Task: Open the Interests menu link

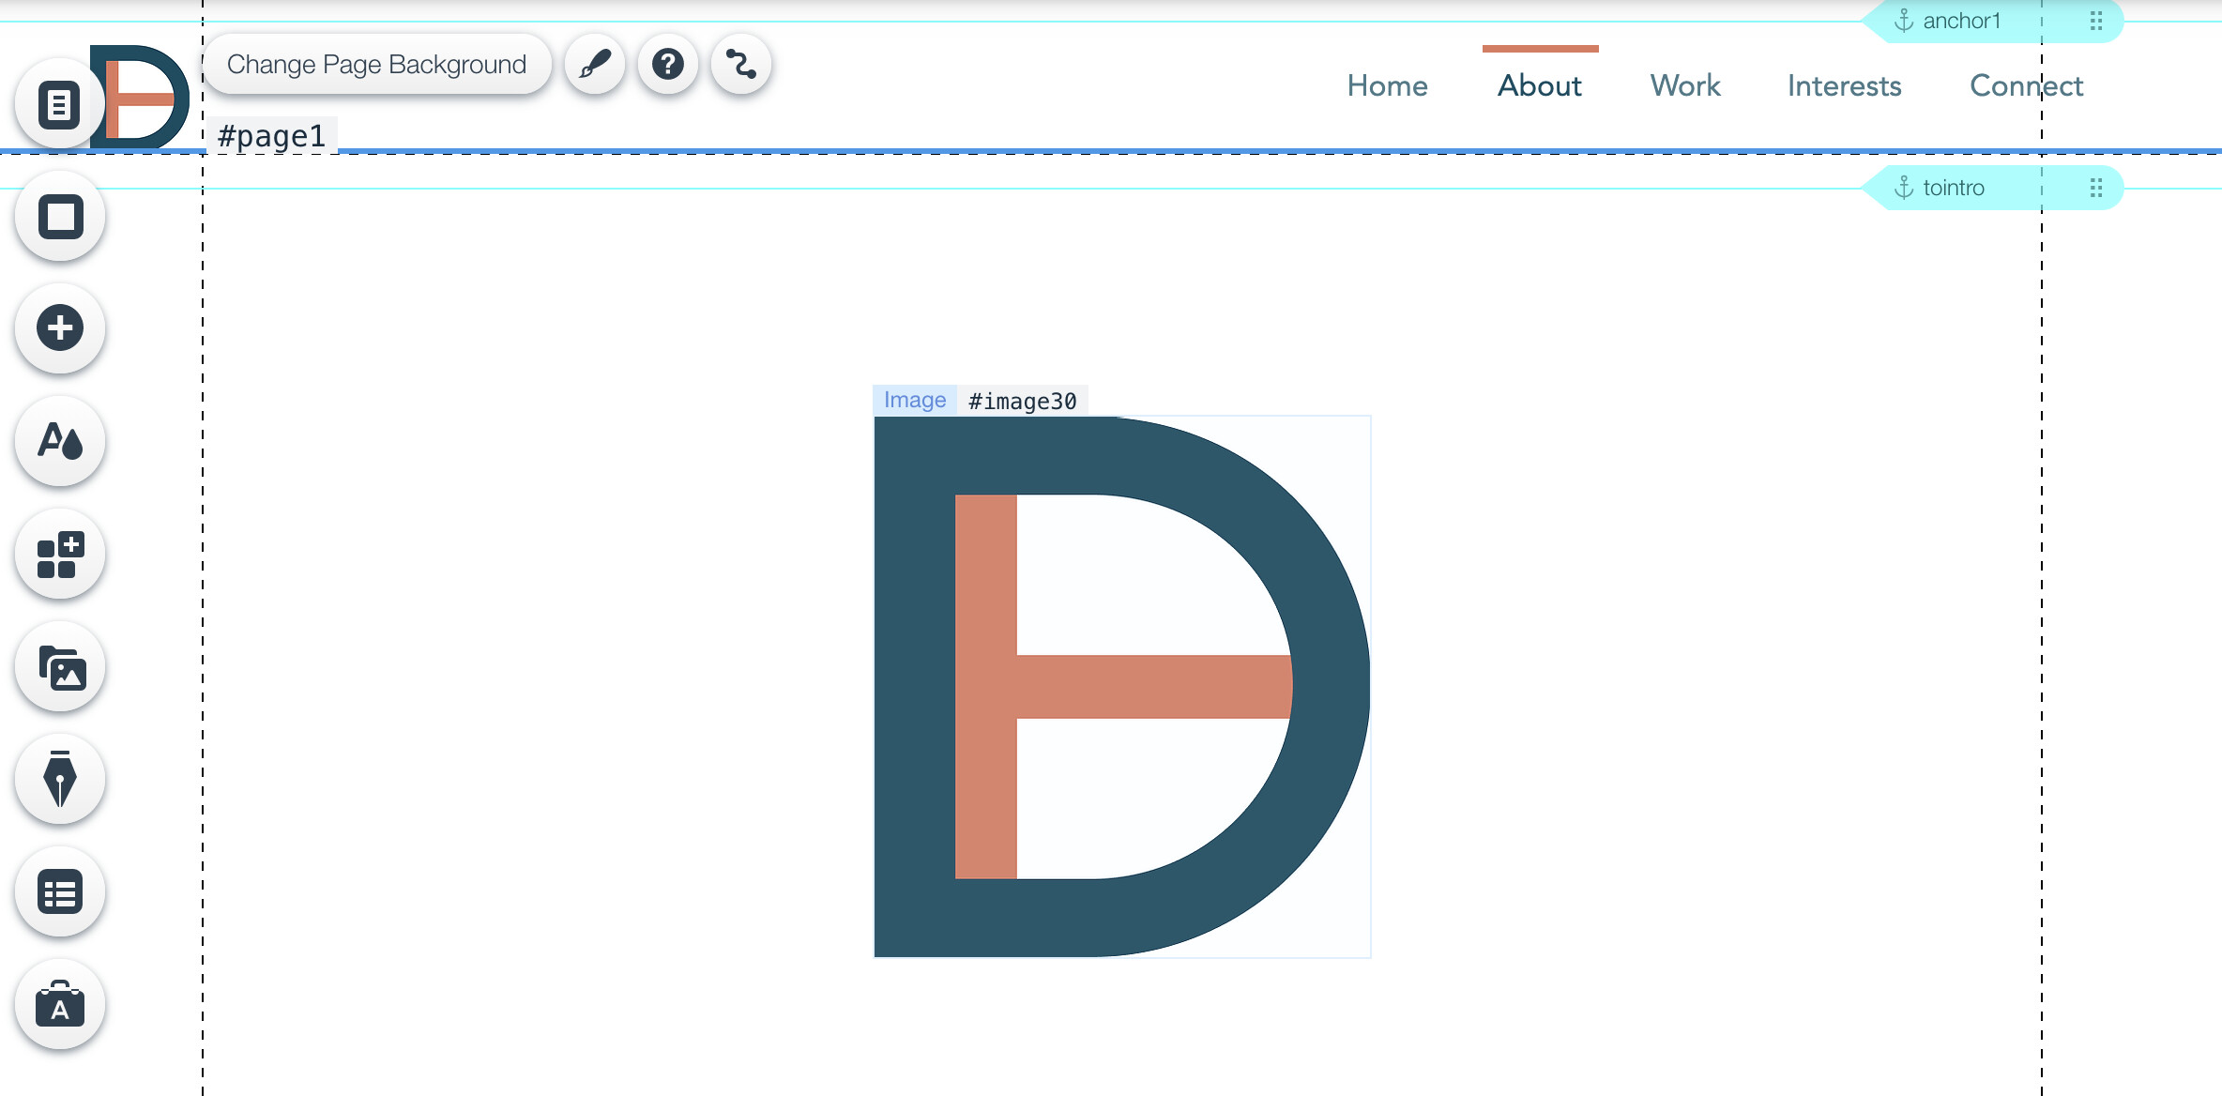Action: tap(1844, 85)
